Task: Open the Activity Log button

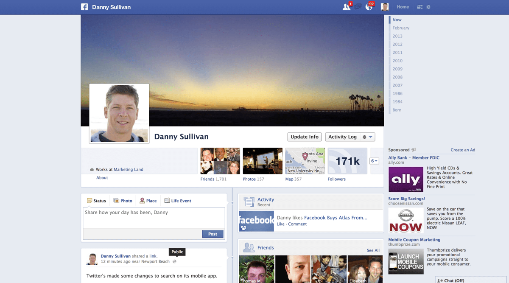Action: click(342, 137)
